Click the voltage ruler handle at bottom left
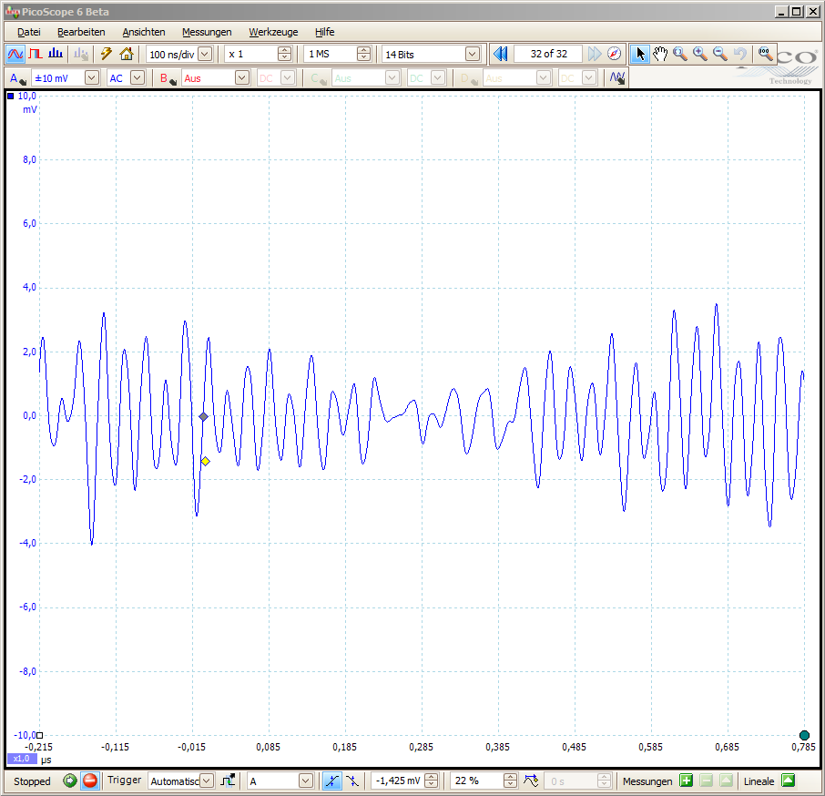The height and width of the screenshot is (796, 825). [39, 735]
